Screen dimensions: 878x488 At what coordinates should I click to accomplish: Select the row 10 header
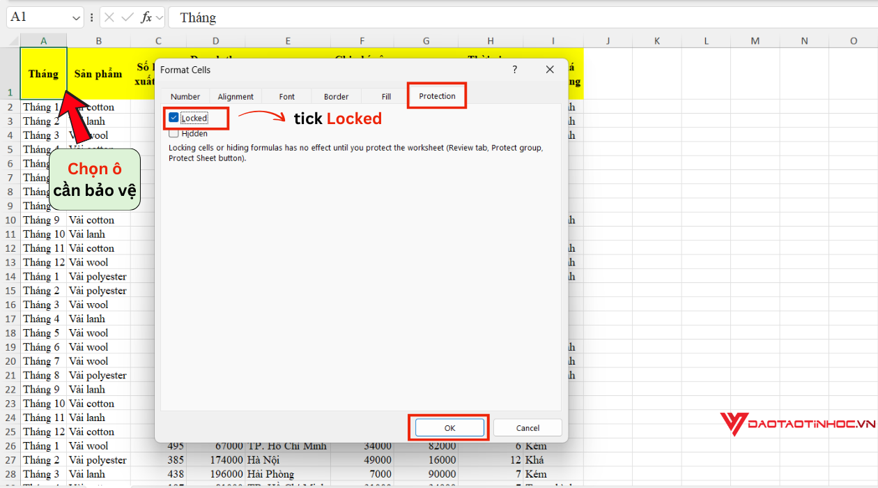coord(10,220)
